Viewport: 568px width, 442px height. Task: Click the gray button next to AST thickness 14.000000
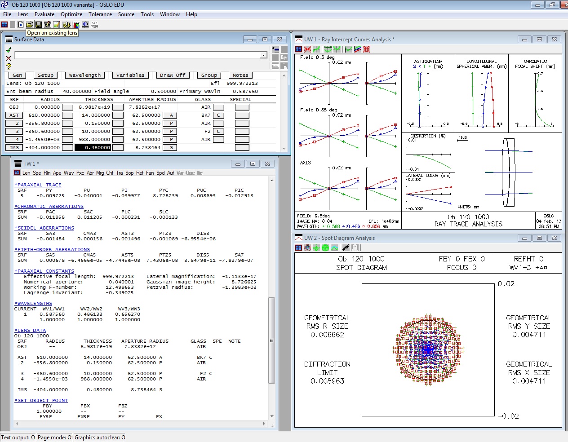[118, 115]
